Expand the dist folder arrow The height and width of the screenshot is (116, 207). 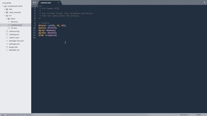coord(5,9)
